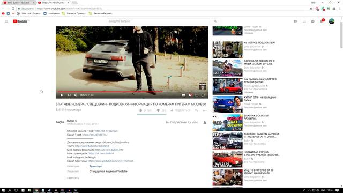Open the vk.com/bulkin1 page link
Image resolution: width=343 pixels, height=193 pixels.
101,153
